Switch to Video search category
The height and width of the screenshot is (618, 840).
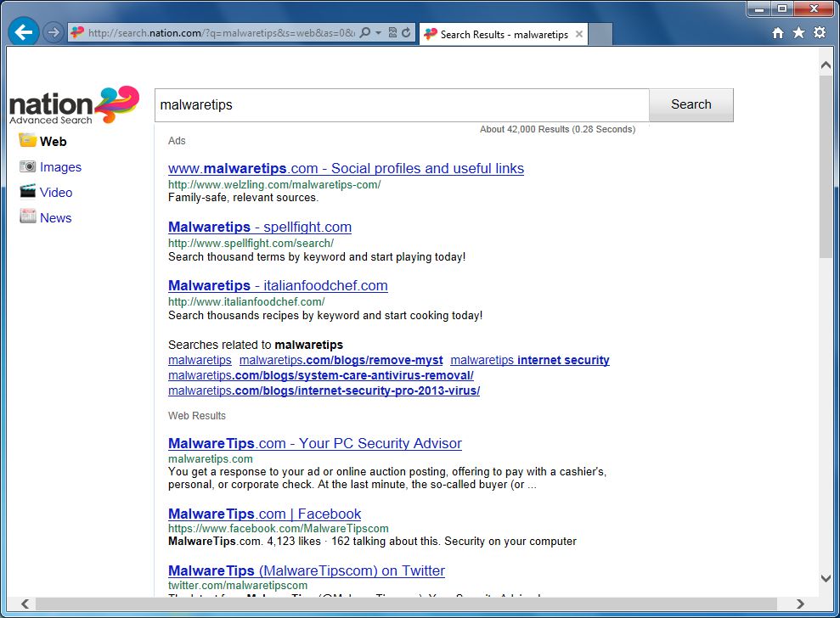click(x=56, y=192)
